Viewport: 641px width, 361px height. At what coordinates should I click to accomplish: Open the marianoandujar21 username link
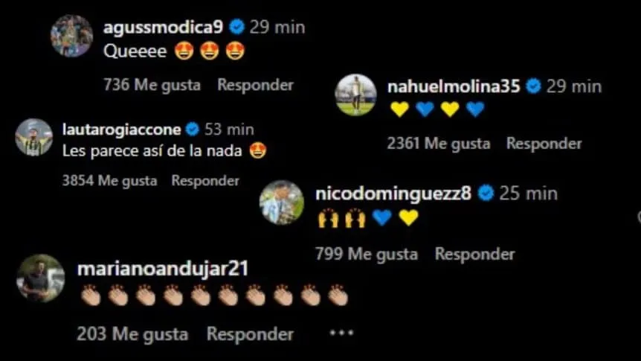[x=163, y=269]
